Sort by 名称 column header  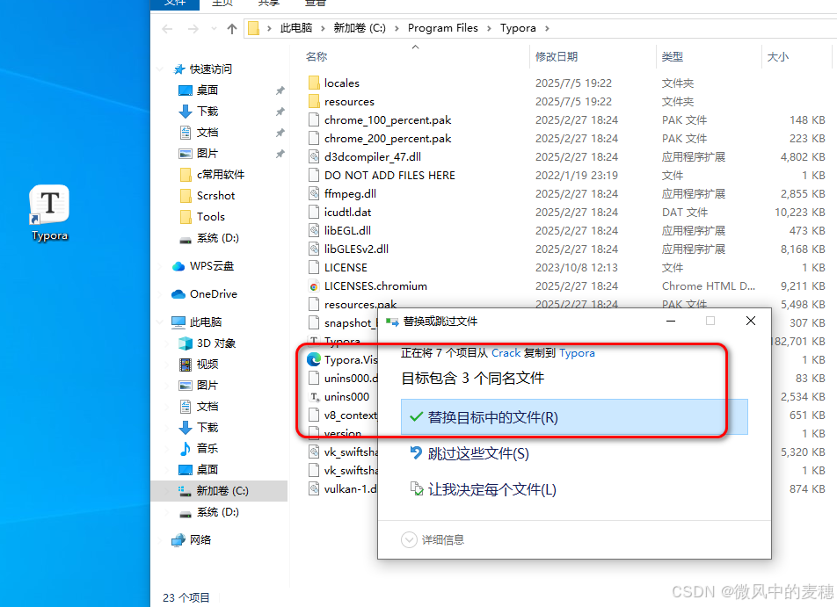(x=316, y=56)
